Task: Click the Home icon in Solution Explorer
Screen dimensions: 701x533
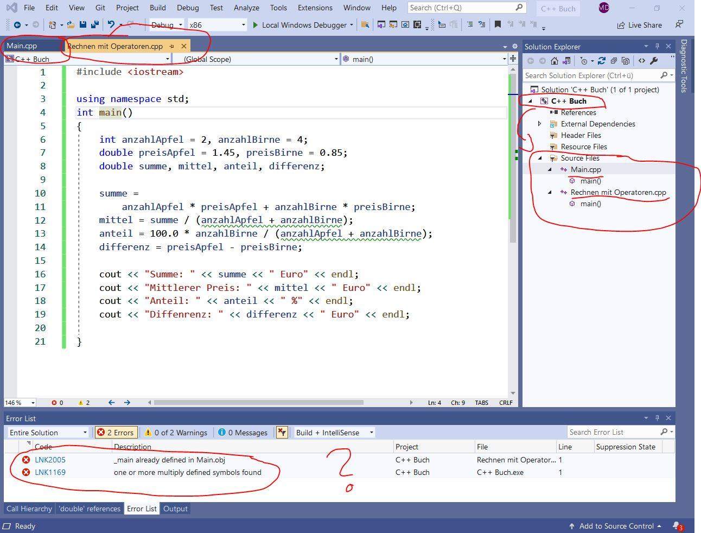Action: pyautogui.click(x=554, y=61)
